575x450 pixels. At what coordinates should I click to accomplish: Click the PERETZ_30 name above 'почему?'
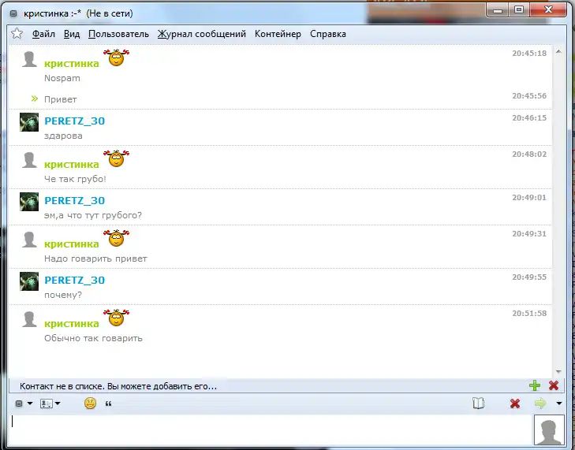(x=74, y=280)
